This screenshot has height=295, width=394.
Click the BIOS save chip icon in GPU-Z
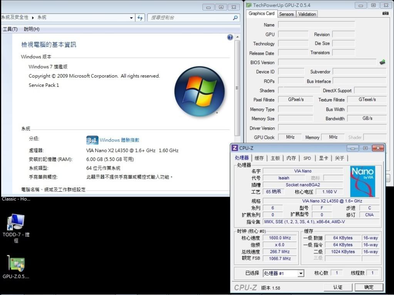point(382,62)
